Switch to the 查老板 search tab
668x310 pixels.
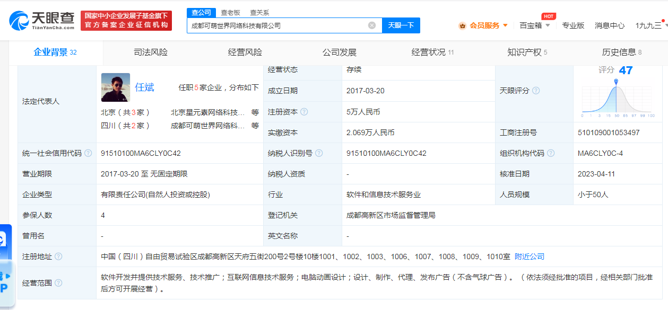click(231, 13)
